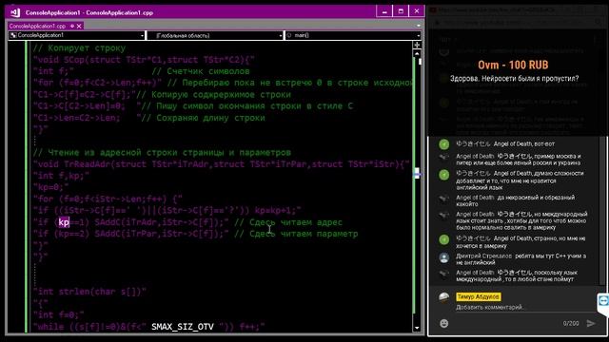This screenshot has width=609, height=342.
Task: Click the send message arrow icon
Action: (x=591, y=323)
